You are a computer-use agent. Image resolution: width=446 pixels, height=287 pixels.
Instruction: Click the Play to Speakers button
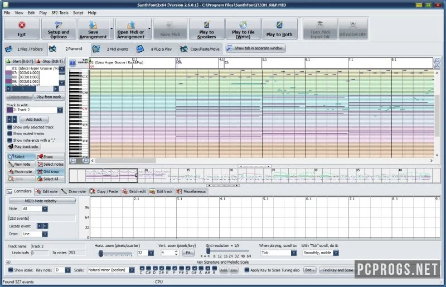[x=207, y=29]
